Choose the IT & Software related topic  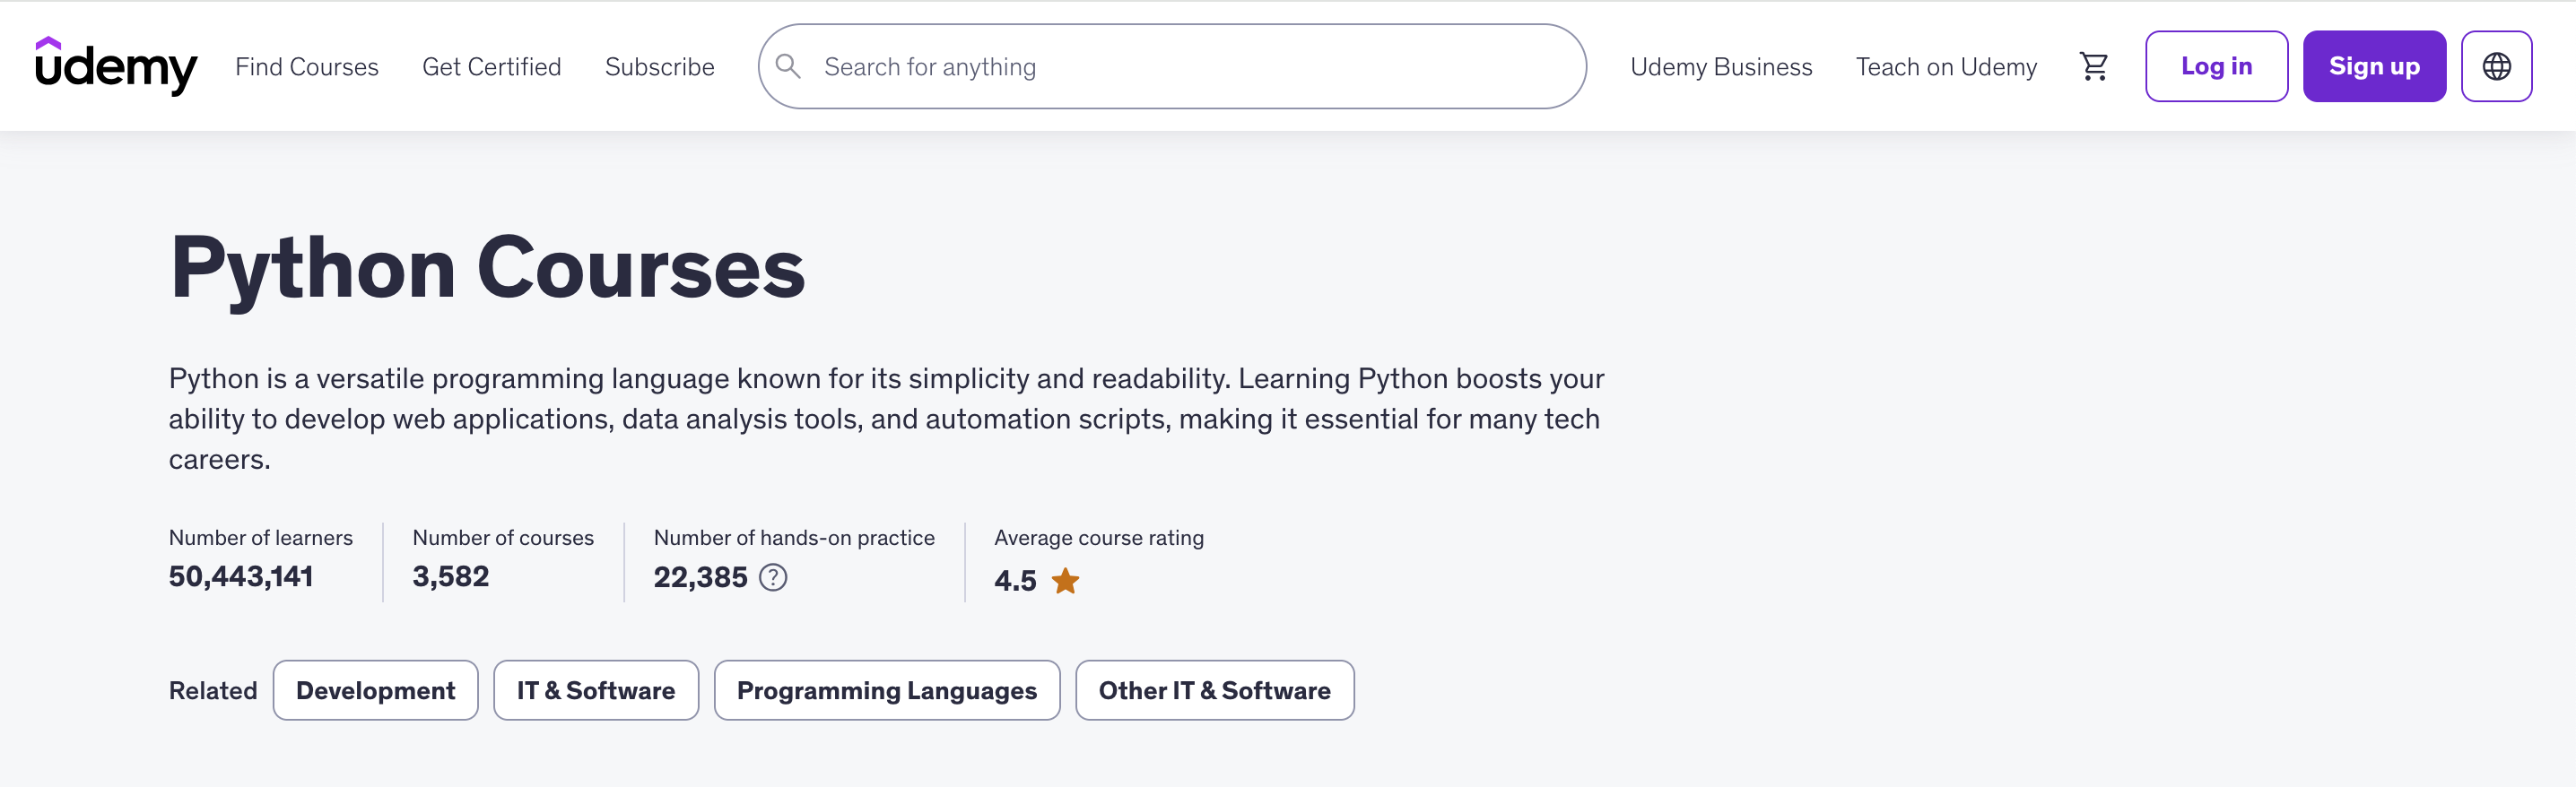[x=595, y=690]
